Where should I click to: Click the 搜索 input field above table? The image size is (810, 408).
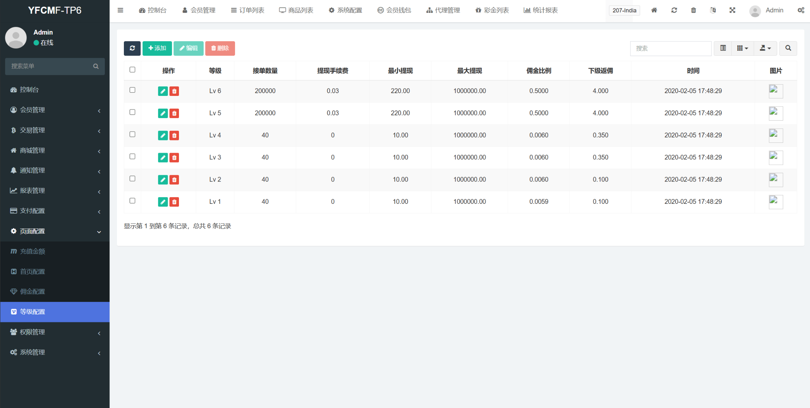click(670, 48)
